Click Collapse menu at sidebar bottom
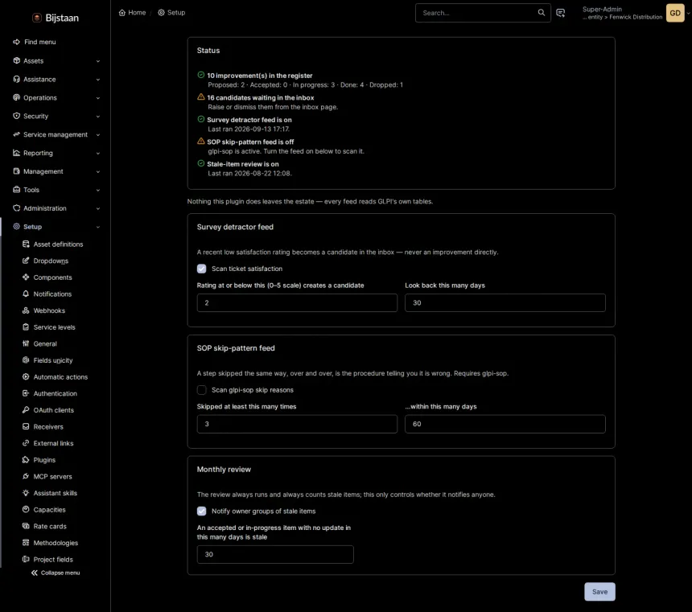 (56, 573)
